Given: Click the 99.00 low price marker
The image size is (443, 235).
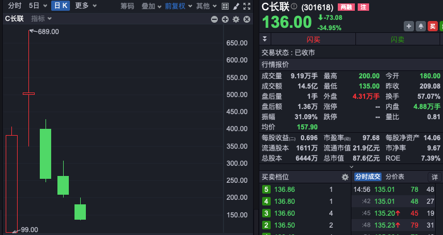Looking at the screenshot, I should [30, 230].
